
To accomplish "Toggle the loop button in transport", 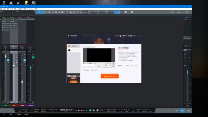I will pyautogui.click(x=102, y=110).
